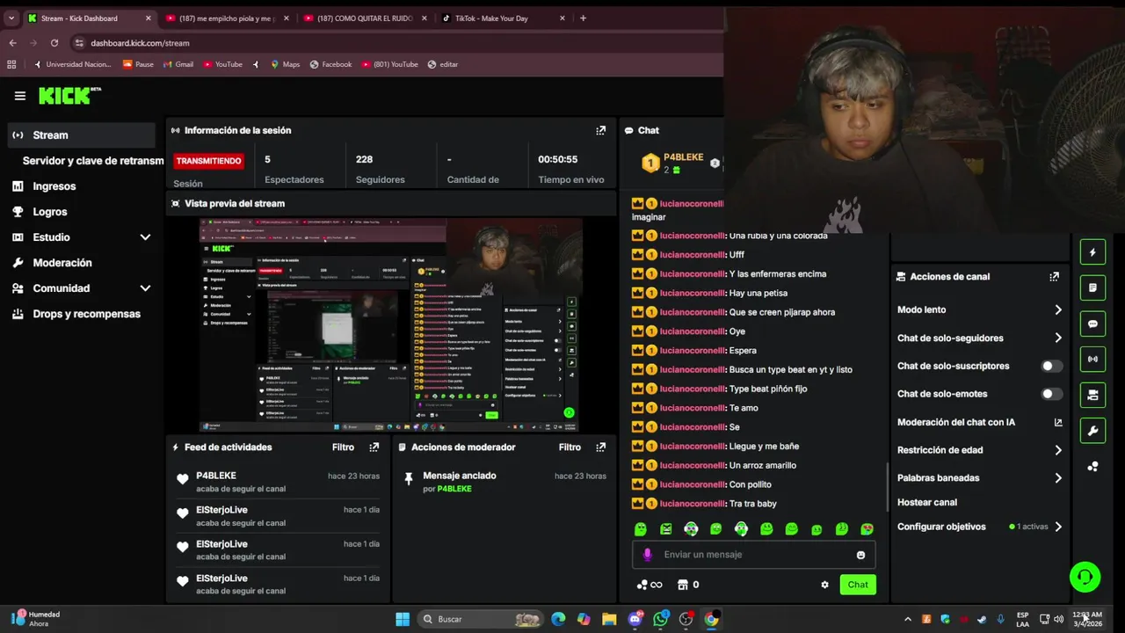The image size is (1125, 633).
Task: Open the channel actions camera icon in right rail
Action: (1092, 395)
